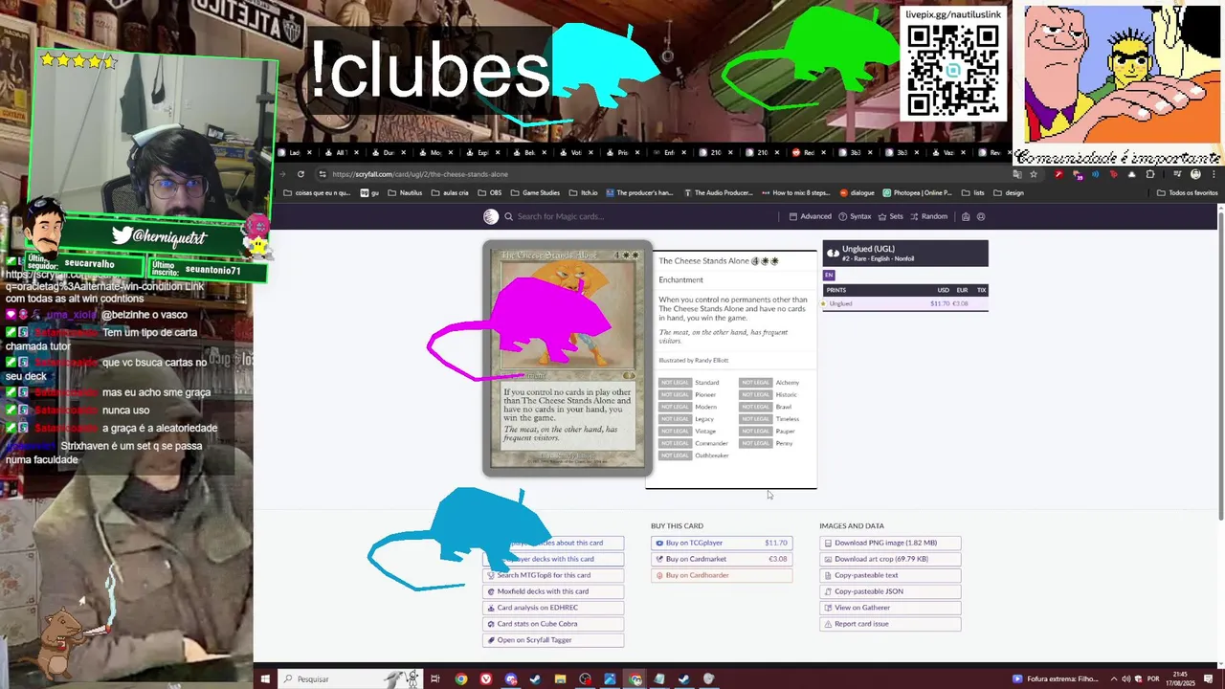Click Copy-pasteable text button

pos(890,575)
